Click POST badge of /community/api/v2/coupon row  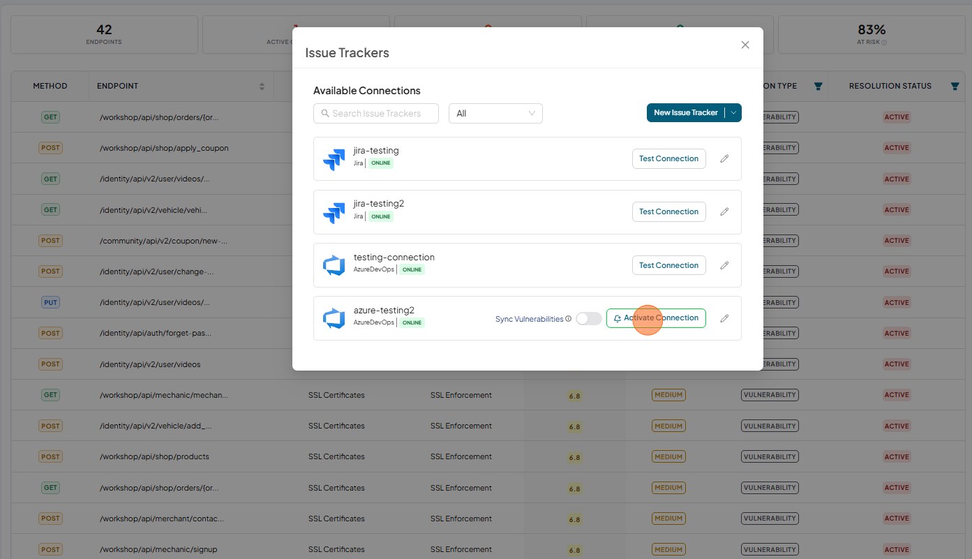tap(50, 241)
